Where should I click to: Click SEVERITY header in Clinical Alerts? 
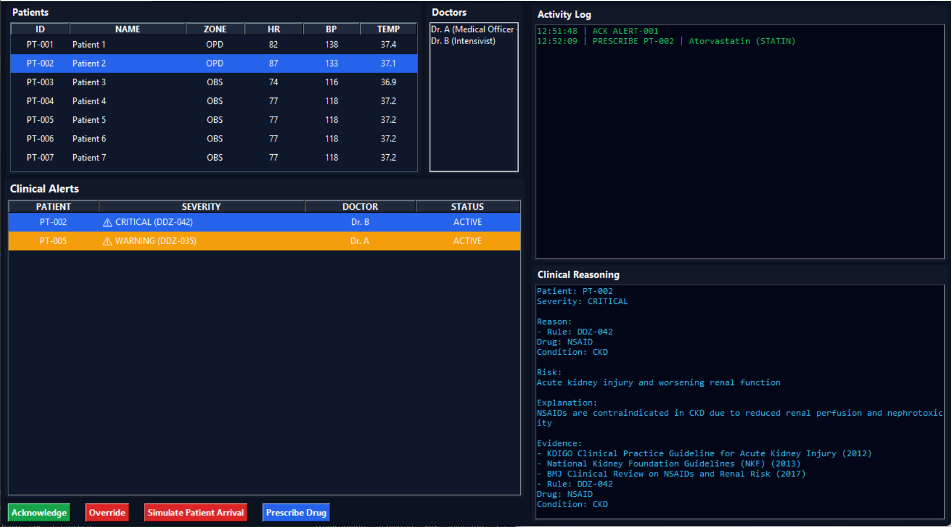[x=201, y=206]
